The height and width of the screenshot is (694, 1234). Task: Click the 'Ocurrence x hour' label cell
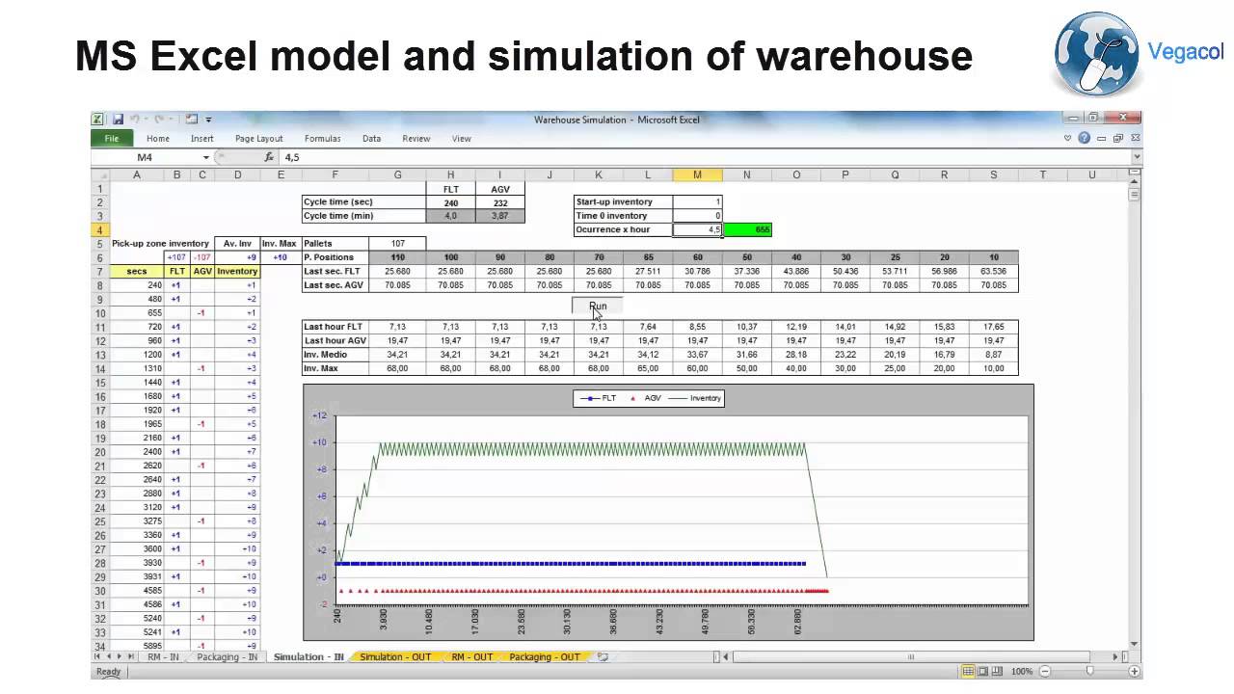(623, 229)
